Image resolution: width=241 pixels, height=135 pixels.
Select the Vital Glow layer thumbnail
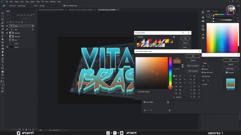(x=11, y=33)
